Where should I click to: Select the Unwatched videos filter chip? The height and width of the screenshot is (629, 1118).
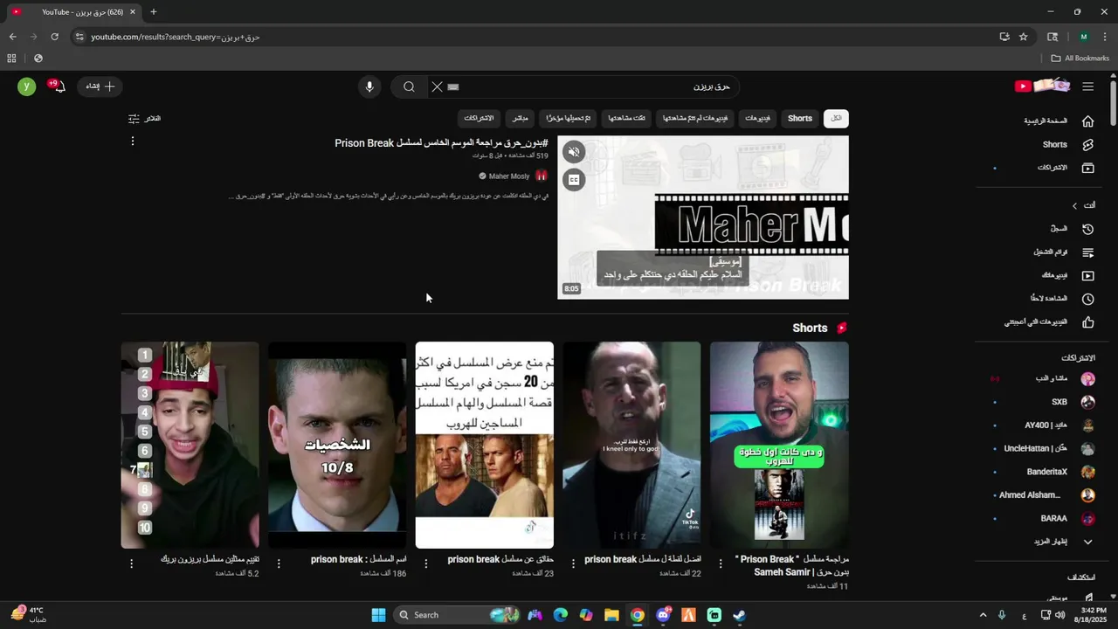click(695, 119)
